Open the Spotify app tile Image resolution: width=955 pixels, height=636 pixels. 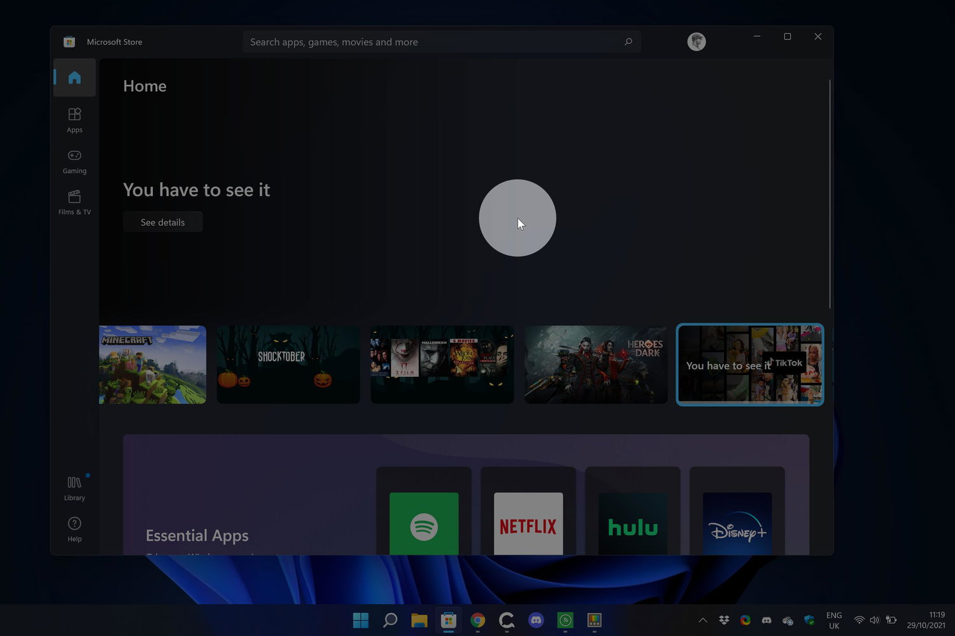424,511
